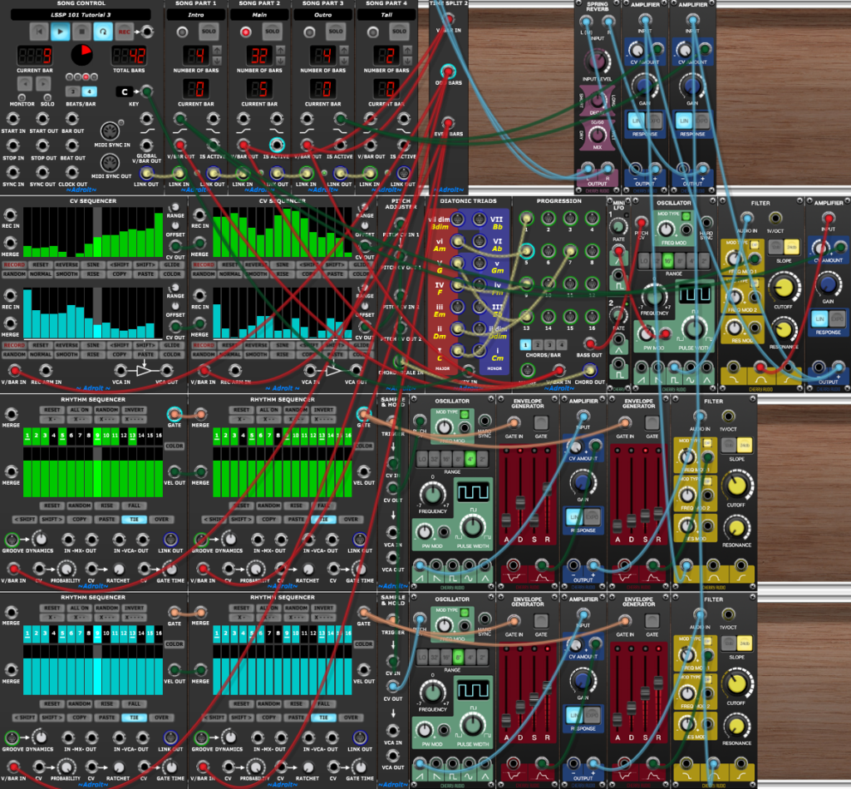
Task: Arm the REC button in Song Control
Action: (x=125, y=32)
